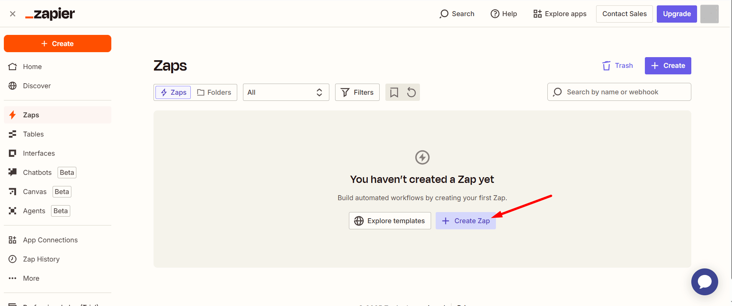The width and height of the screenshot is (732, 306).
Task: Click the Zap History clock icon
Action: (13, 259)
